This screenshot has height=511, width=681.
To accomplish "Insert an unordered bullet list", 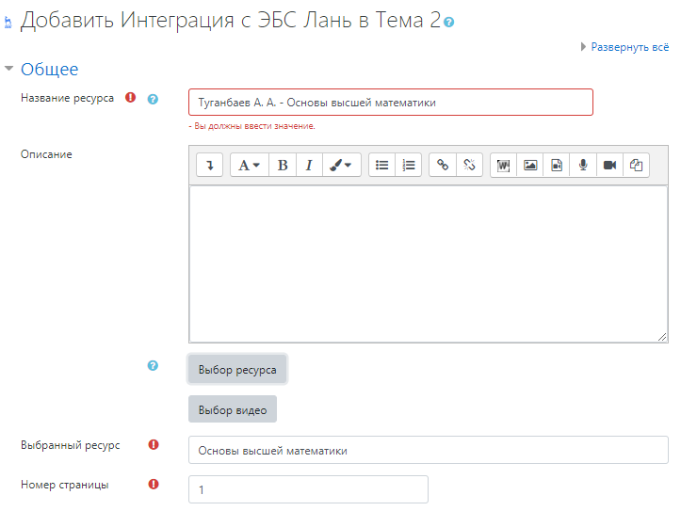I will pos(381,165).
